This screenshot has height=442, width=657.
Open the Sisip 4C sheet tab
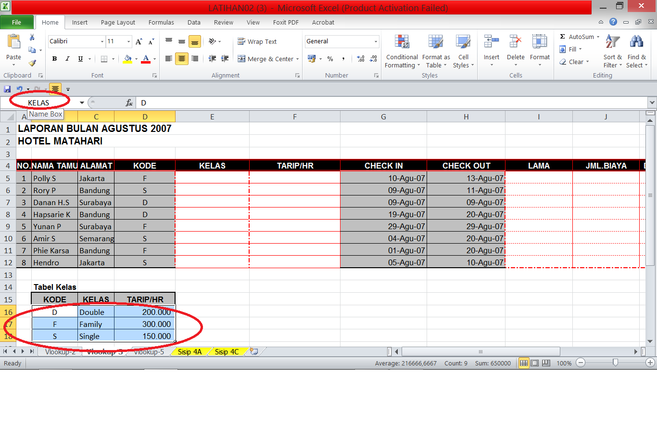point(227,352)
